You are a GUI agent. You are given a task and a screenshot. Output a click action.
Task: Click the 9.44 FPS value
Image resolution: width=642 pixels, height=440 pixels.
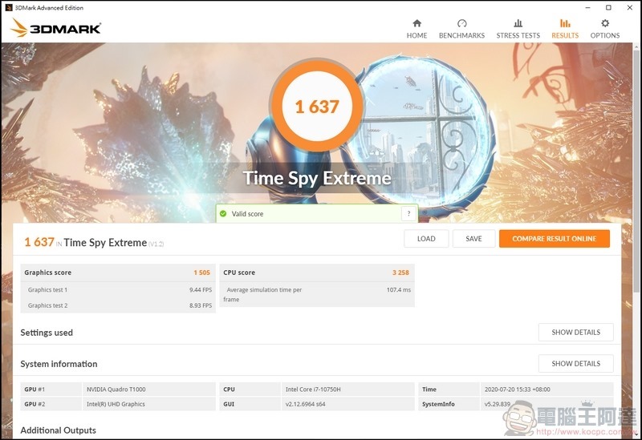pos(201,289)
